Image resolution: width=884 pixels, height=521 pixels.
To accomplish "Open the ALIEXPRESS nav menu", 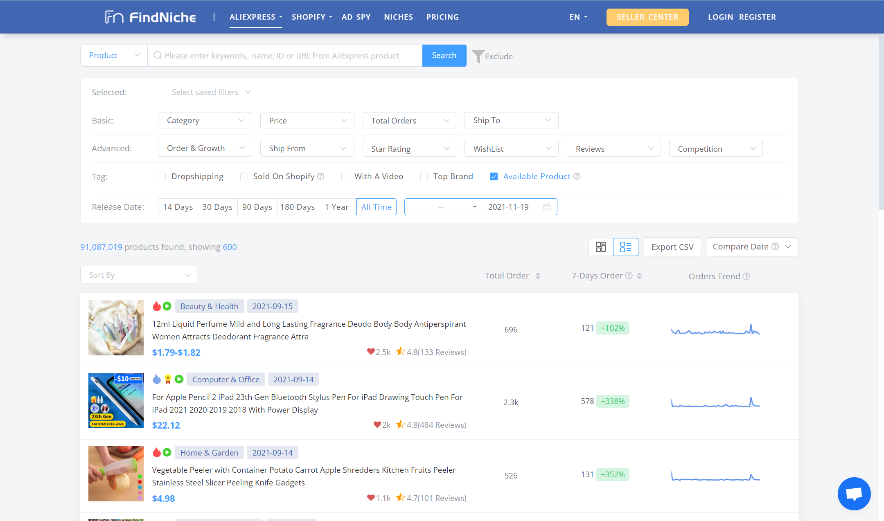I will (256, 17).
